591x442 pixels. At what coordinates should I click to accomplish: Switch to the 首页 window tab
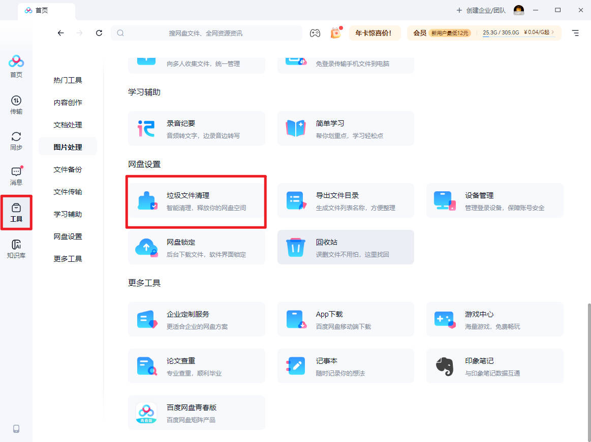[x=46, y=11]
